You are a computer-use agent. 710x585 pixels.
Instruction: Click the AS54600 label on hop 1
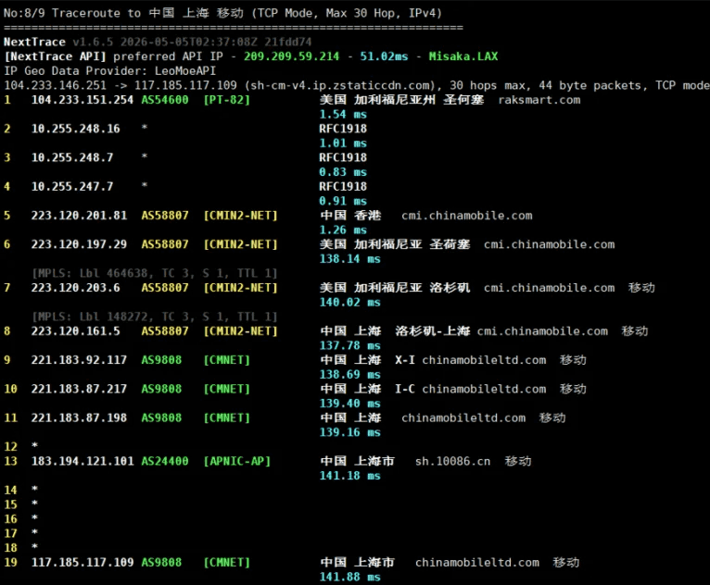click(x=165, y=100)
